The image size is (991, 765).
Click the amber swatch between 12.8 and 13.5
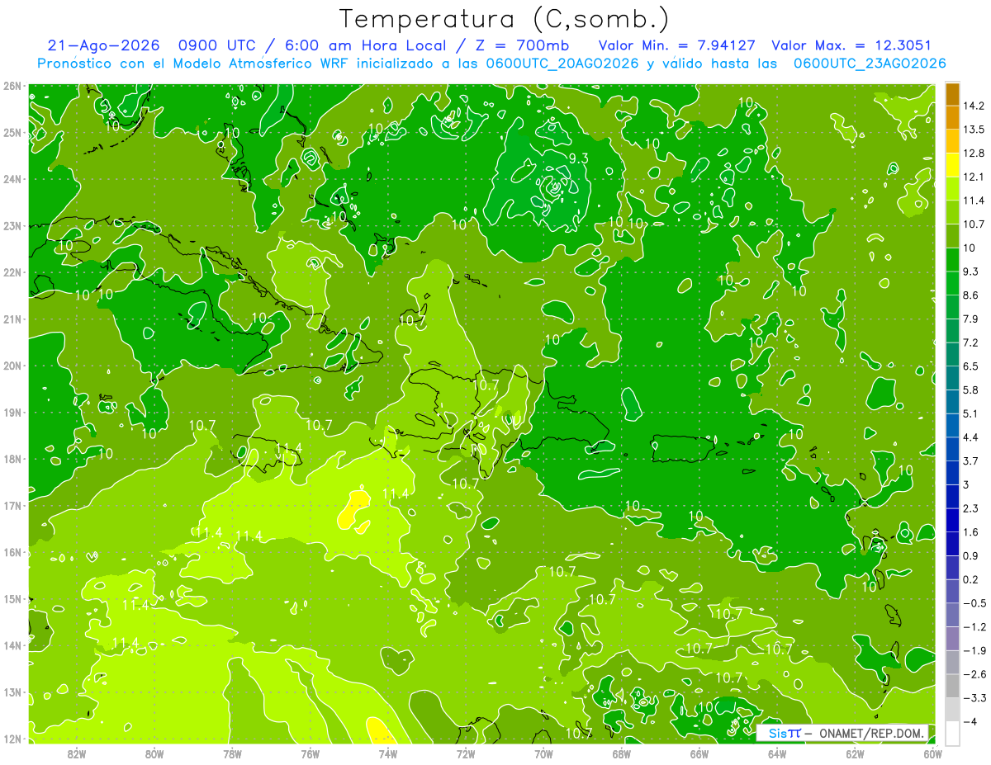pos(952,141)
